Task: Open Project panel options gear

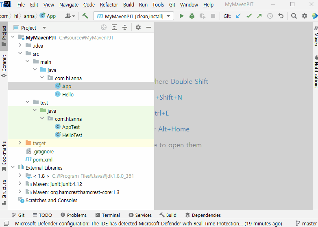Action: 138,27
